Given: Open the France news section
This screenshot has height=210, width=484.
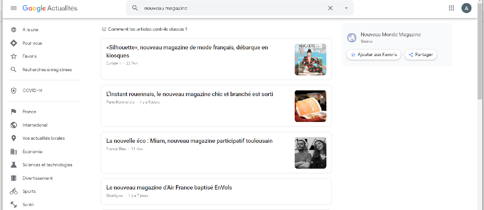Looking at the screenshot, I should coord(29,112).
